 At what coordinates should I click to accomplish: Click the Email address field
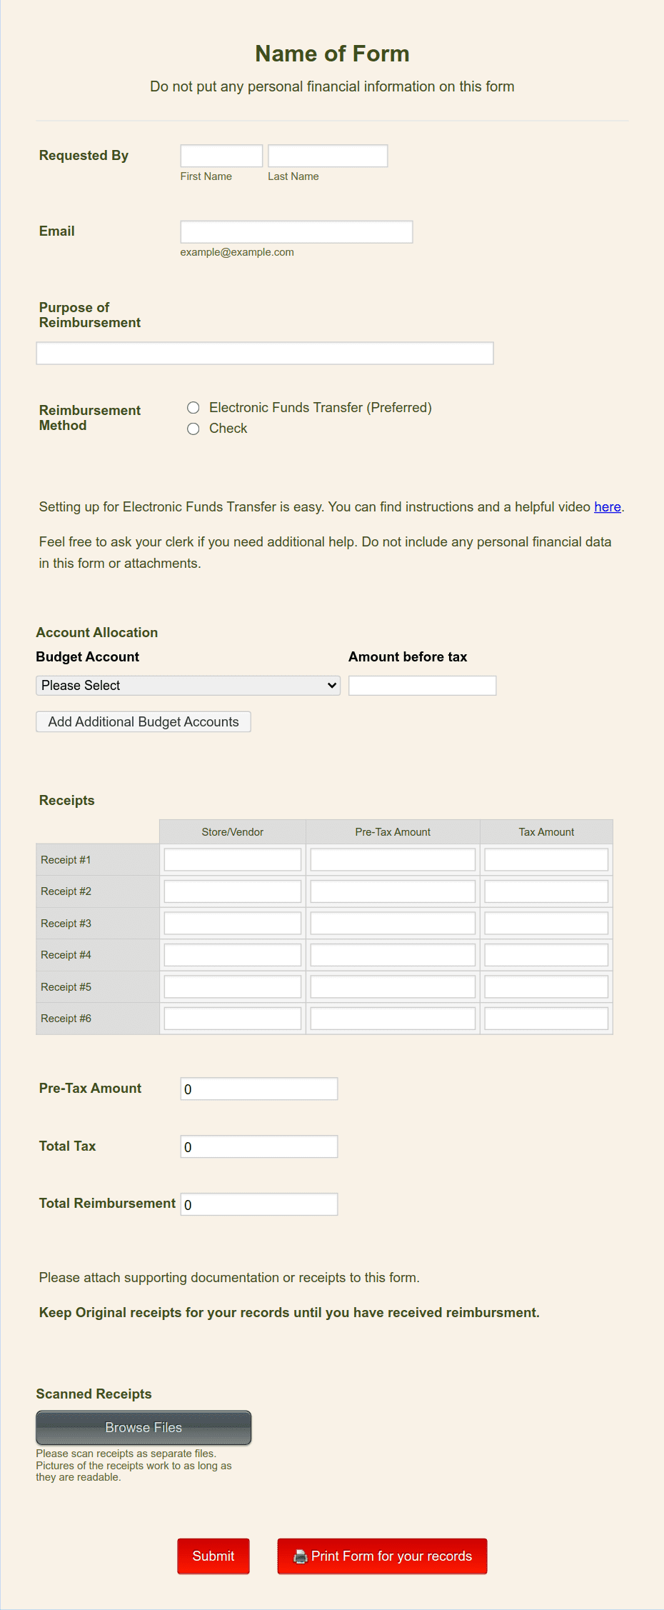(x=296, y=231)
